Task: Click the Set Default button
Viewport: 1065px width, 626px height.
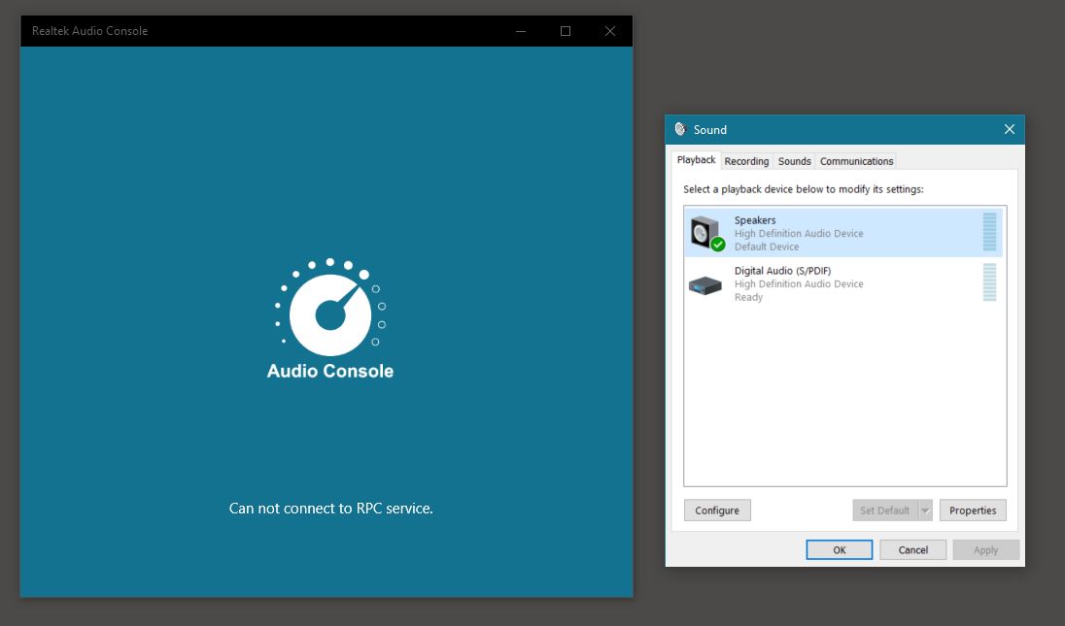Action: coord(885,511)
